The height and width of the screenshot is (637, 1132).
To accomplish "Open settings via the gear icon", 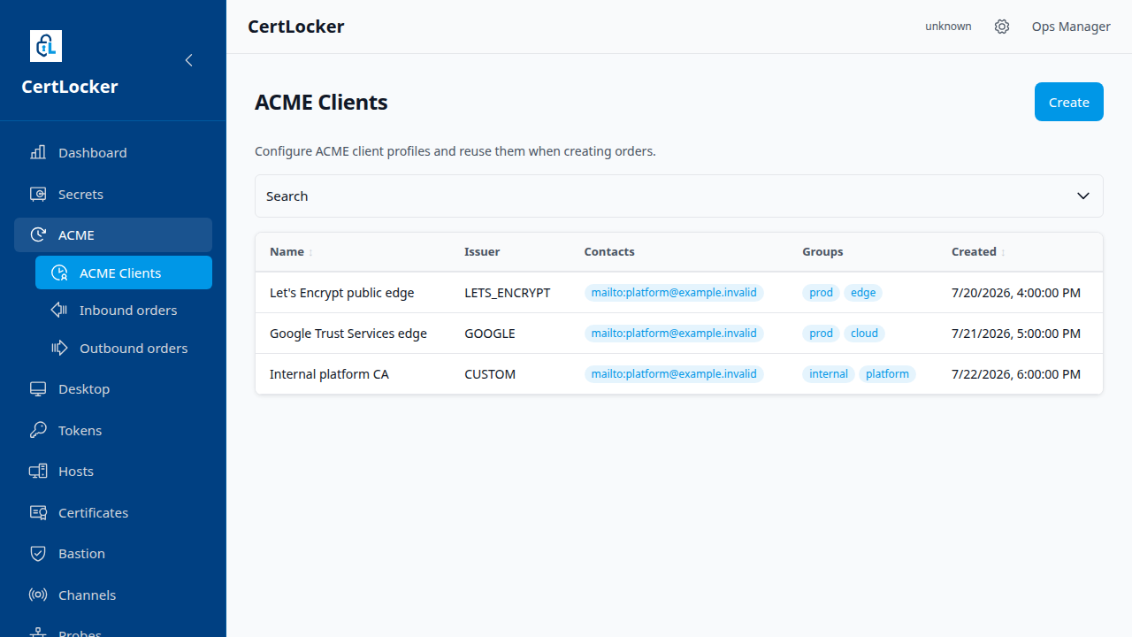I will (1002, 27).
